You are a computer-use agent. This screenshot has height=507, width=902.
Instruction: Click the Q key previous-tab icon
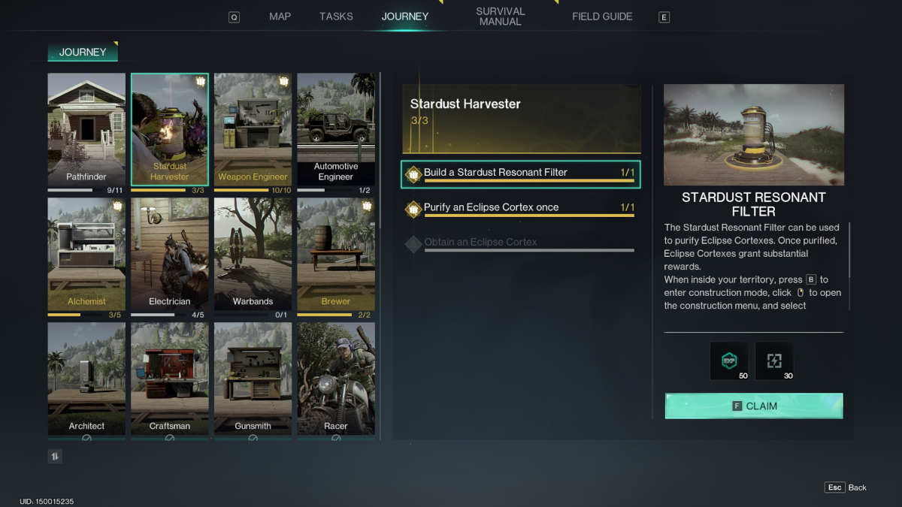point(234,17)
